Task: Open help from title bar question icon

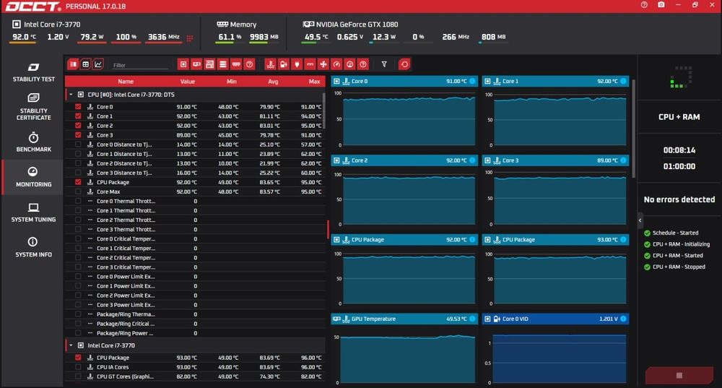Action: (644, 5)
